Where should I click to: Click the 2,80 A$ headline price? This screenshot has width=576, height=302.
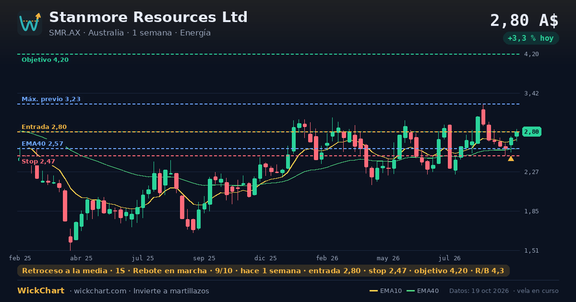(x=524, y=21)
